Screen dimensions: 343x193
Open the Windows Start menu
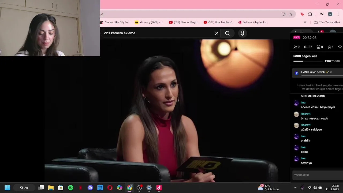click(x=7, y=188)
